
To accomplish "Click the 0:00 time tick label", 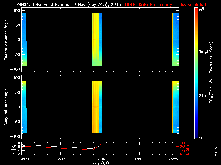I will 25,159.
